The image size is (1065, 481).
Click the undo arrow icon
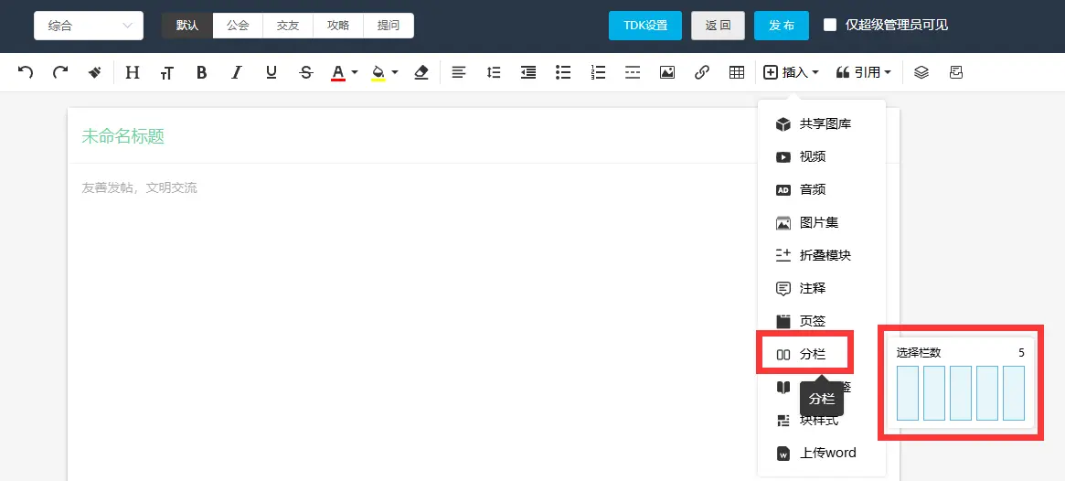click(x=26, y=72)
